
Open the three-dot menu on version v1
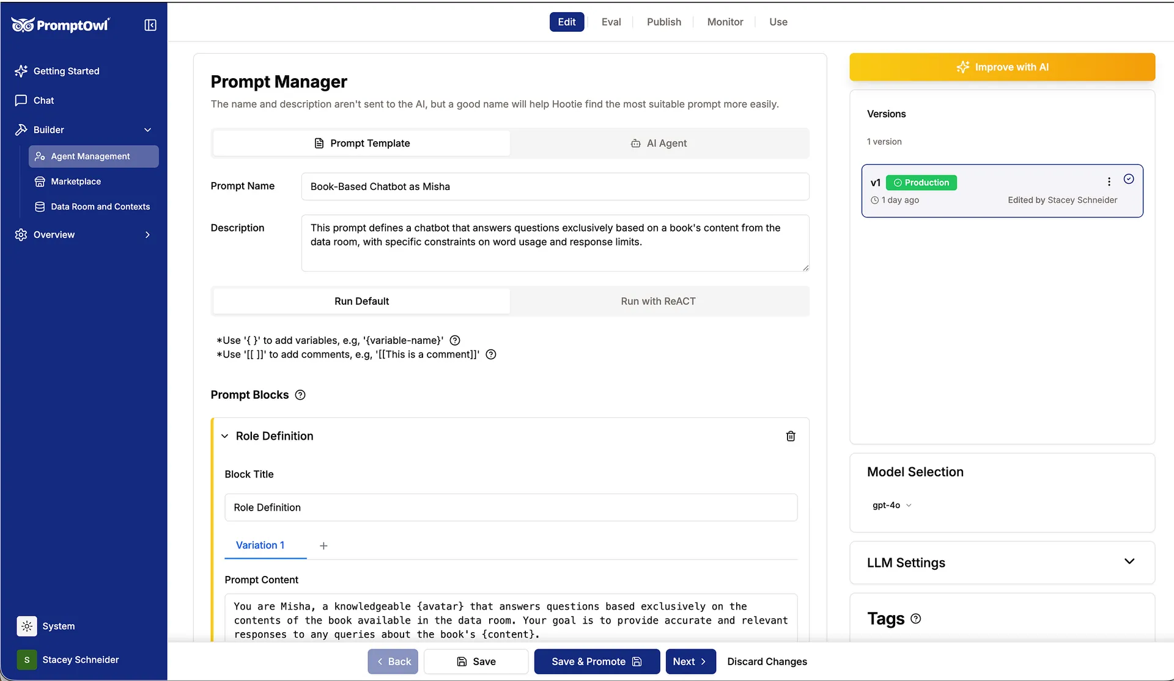(x=1109, y=181)
